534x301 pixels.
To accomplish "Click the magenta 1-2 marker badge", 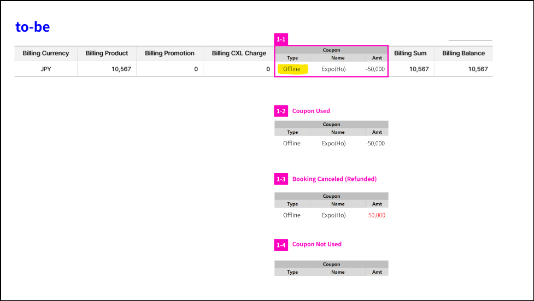I will tap(280, 111).
